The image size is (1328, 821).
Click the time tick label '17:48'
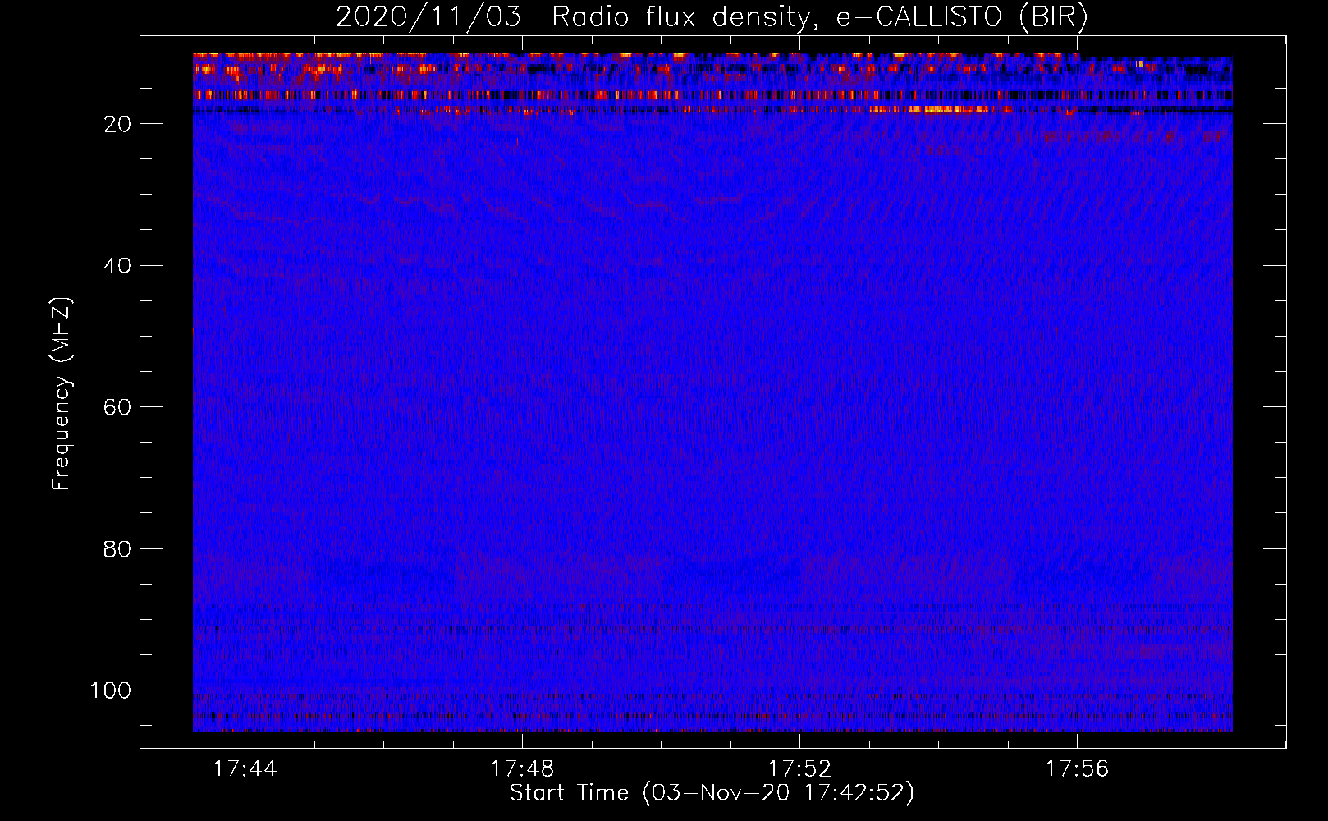522,769
